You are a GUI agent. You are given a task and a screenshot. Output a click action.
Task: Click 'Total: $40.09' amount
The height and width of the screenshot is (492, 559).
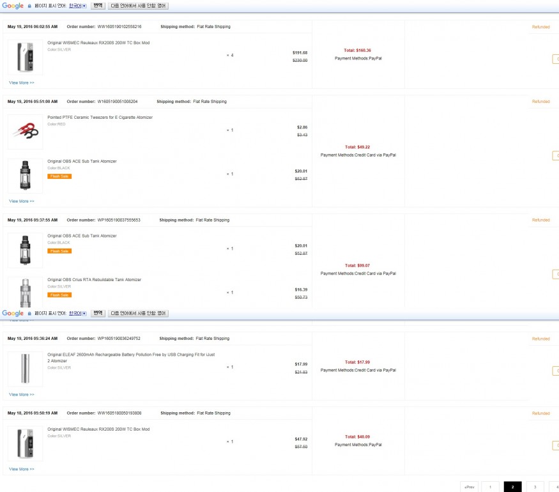[357, 437]
